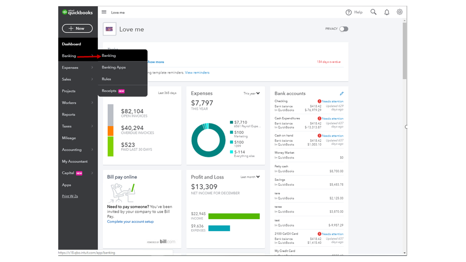The height and width of the screenshot is (262, 466).
Task: Click $523 paid last 30 days
Action: [128, 145]
